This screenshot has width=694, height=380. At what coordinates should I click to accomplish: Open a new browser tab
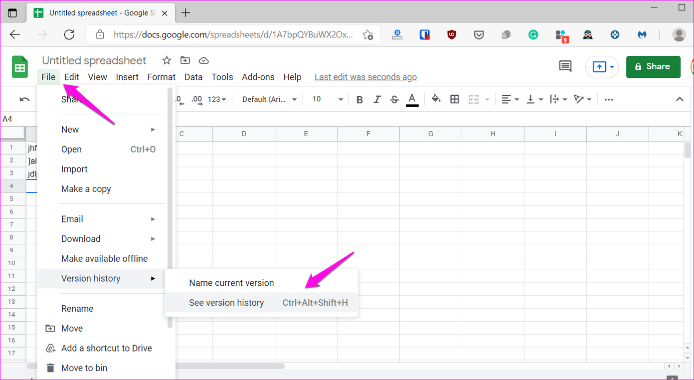point(185,13)
